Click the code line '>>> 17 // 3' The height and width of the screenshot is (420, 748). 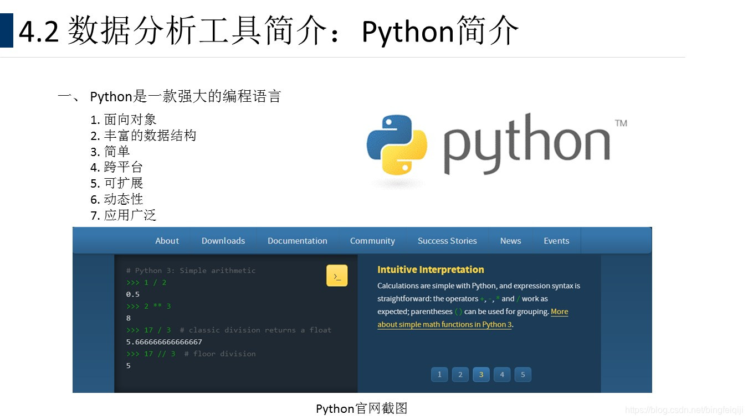[151, 354]
